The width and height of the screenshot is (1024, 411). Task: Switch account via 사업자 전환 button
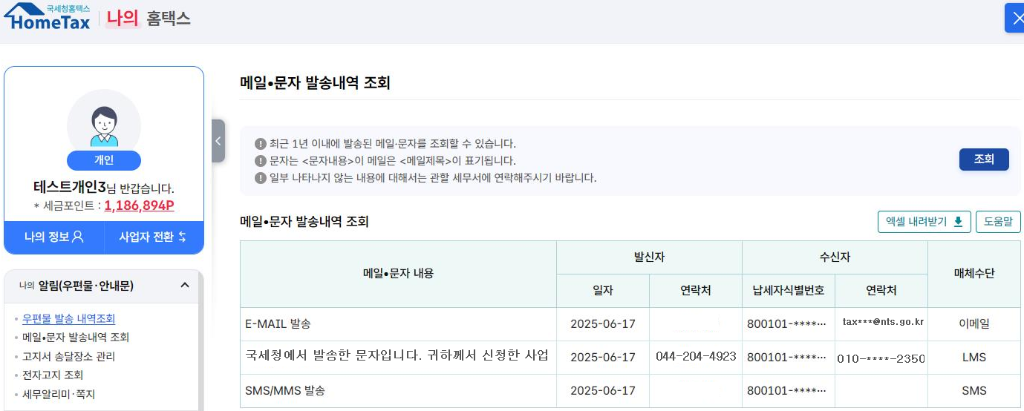coord(153,237)
